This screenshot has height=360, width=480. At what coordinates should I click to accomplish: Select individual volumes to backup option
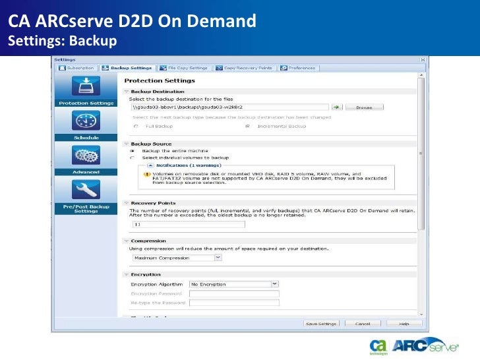(133, 158)
